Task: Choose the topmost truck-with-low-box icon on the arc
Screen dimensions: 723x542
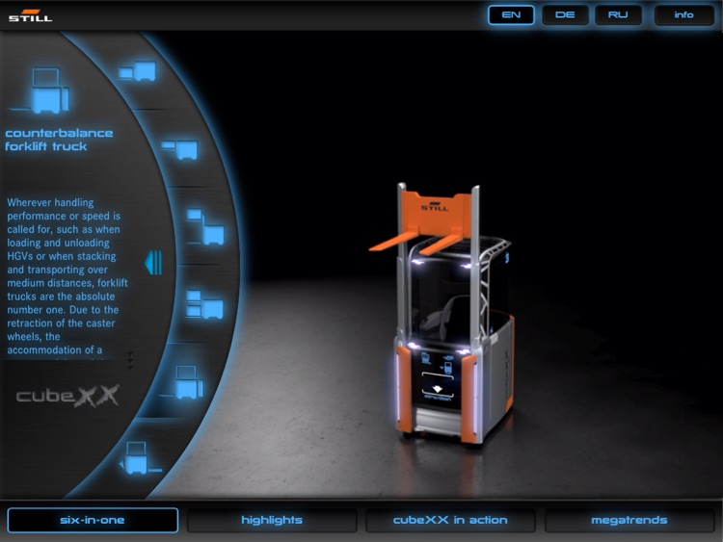Action: [x=138, y=71]
